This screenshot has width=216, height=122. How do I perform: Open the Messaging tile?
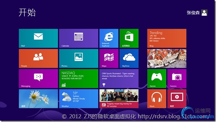[38, 78]
